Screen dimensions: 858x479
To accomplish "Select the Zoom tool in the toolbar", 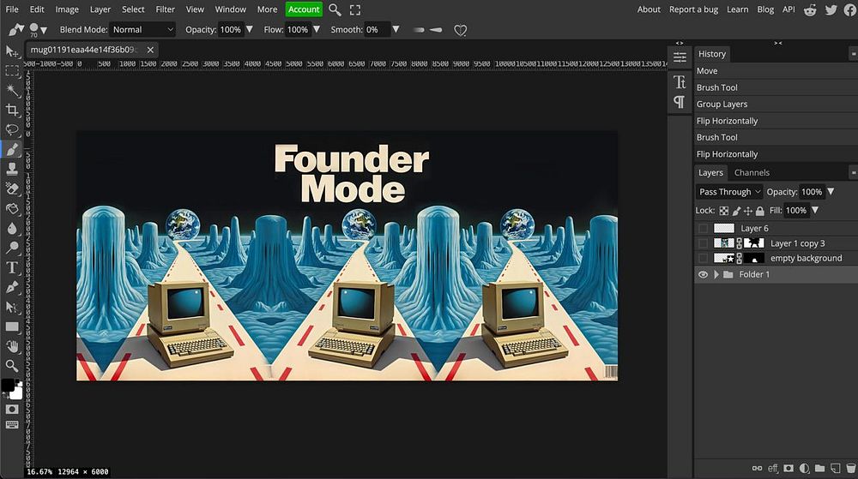I will tap(11, 365).
